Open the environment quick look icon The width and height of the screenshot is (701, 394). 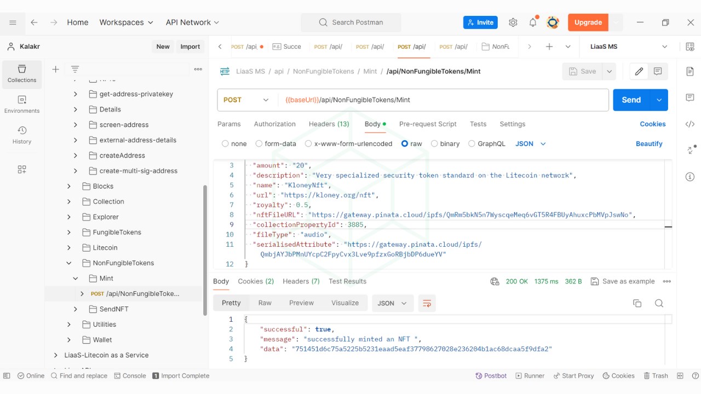pyautogui.click(x=689, y=47)
